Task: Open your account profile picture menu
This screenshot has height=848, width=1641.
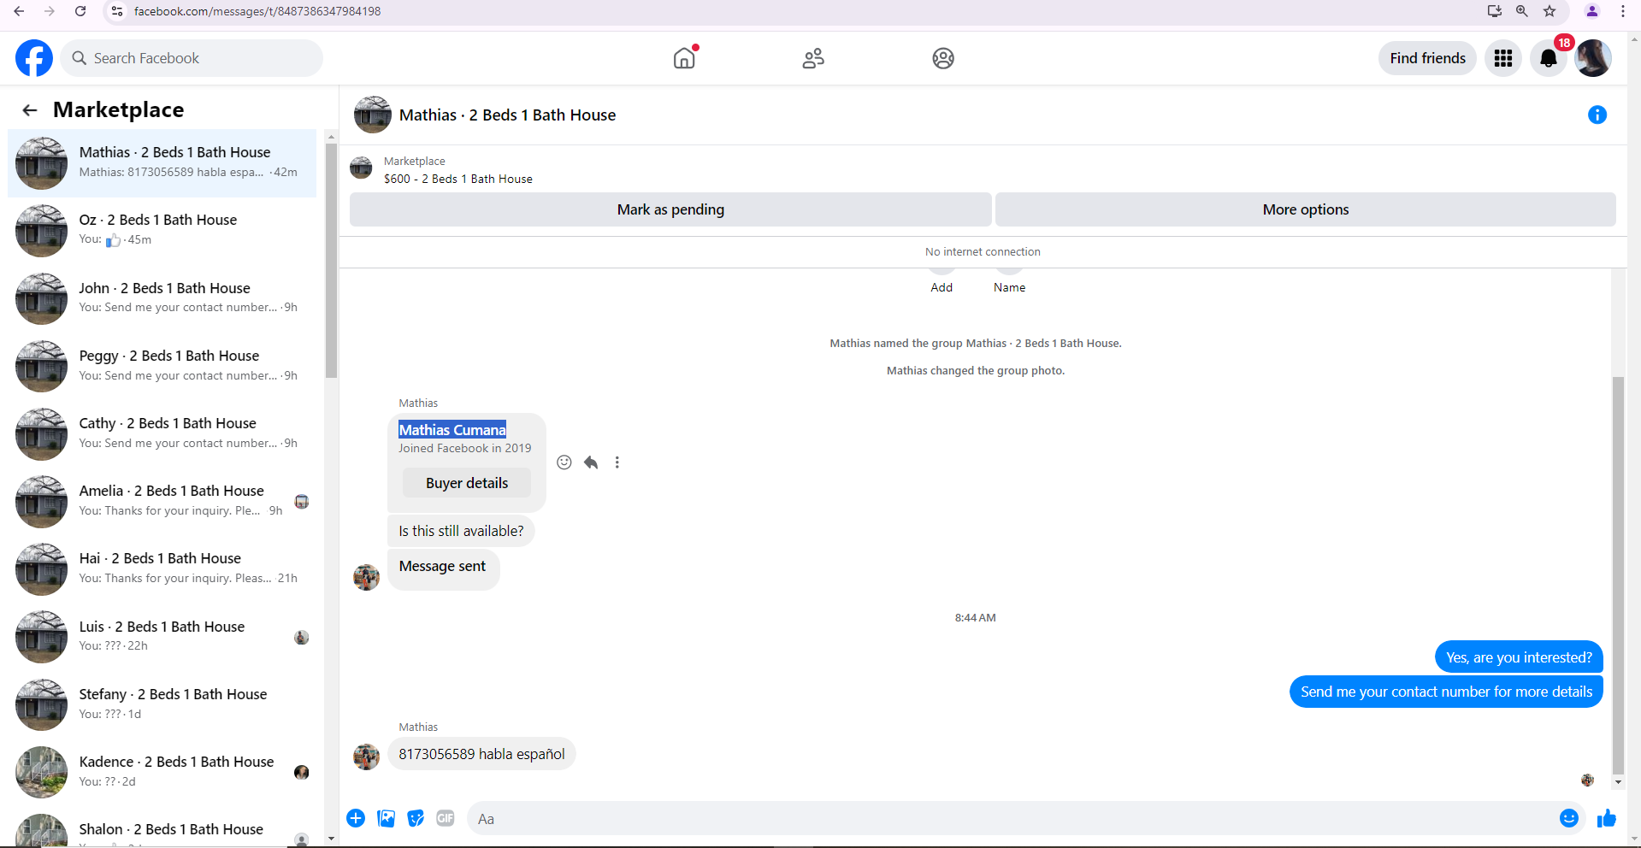Action: point(1593,58)
